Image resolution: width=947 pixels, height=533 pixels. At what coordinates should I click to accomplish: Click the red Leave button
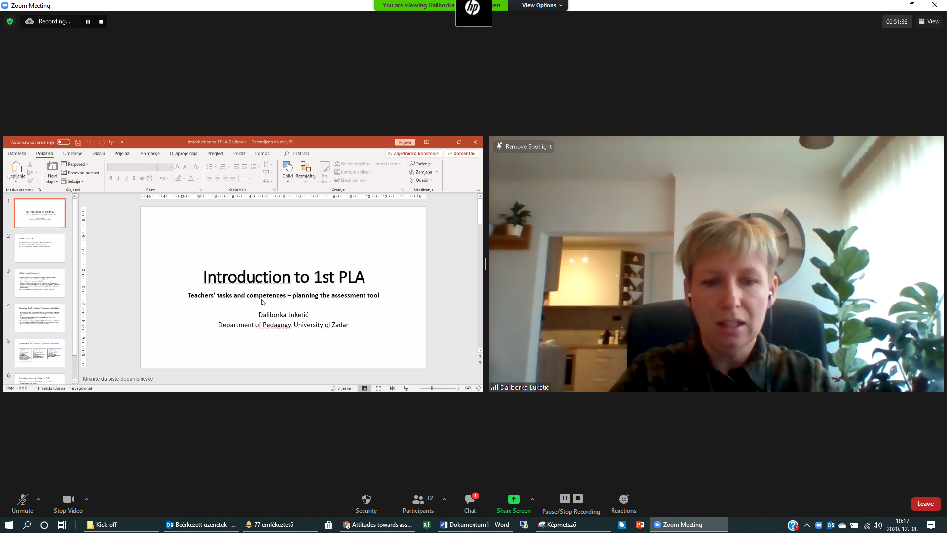coord(925,504)
